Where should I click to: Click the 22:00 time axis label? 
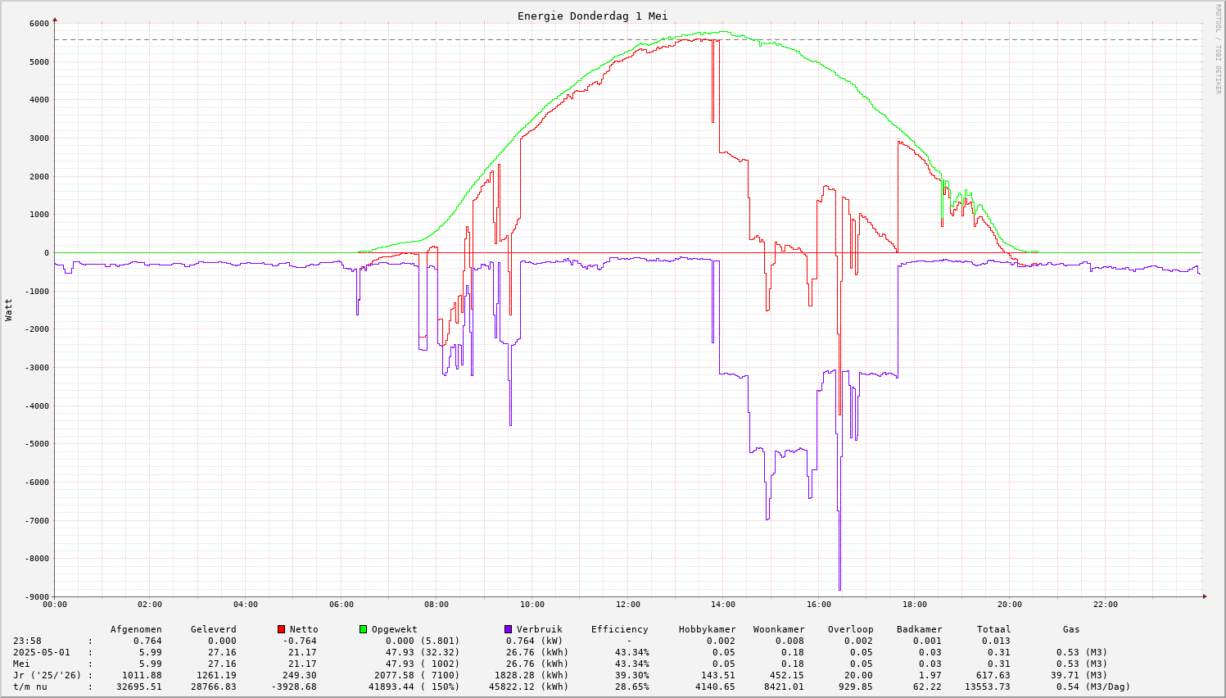click(1105, 605)
